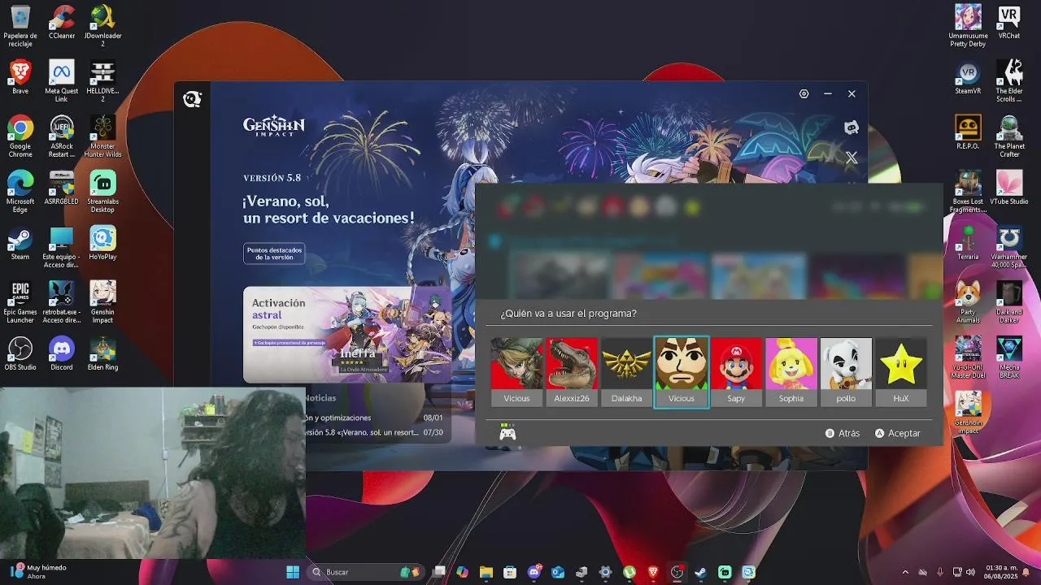Open the taskbar clock showing 01:30 a. m.

1000,572
